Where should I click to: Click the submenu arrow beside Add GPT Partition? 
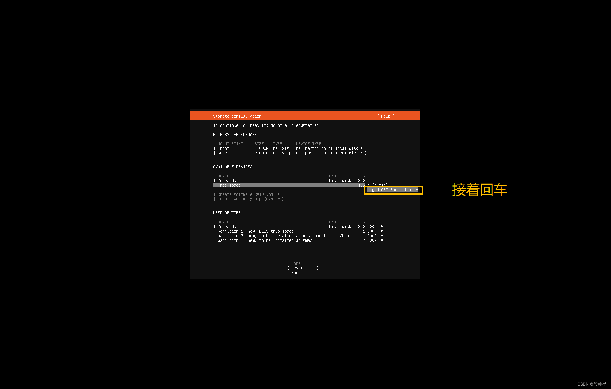point(417,190)
